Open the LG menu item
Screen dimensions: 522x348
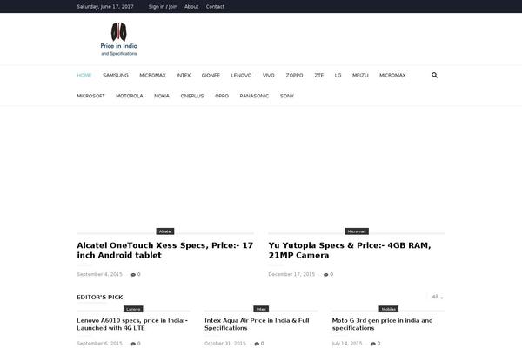click(338, 76)
